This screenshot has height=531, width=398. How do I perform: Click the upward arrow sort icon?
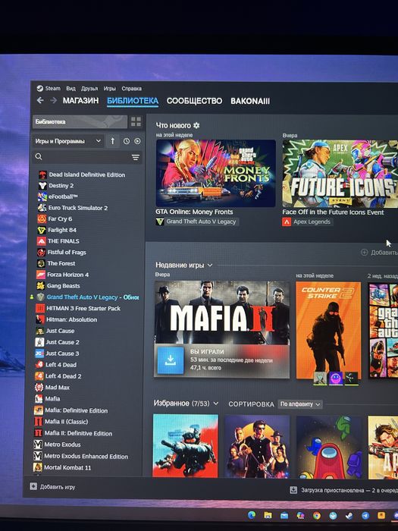113,141
